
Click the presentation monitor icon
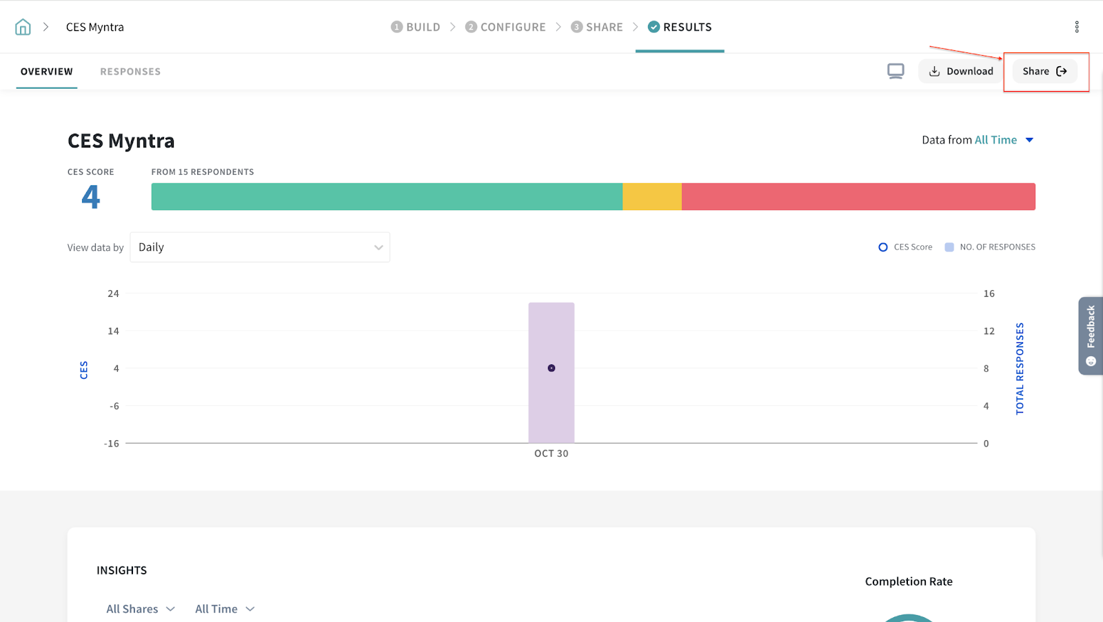point(895,71)
